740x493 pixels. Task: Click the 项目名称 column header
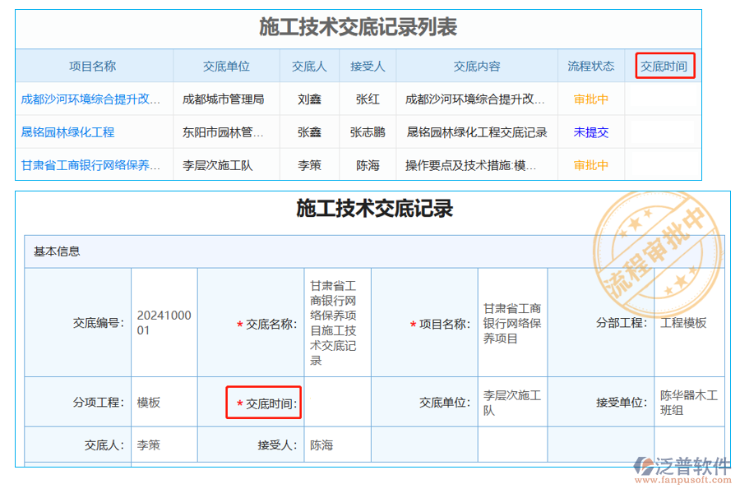tap(94, 67)
